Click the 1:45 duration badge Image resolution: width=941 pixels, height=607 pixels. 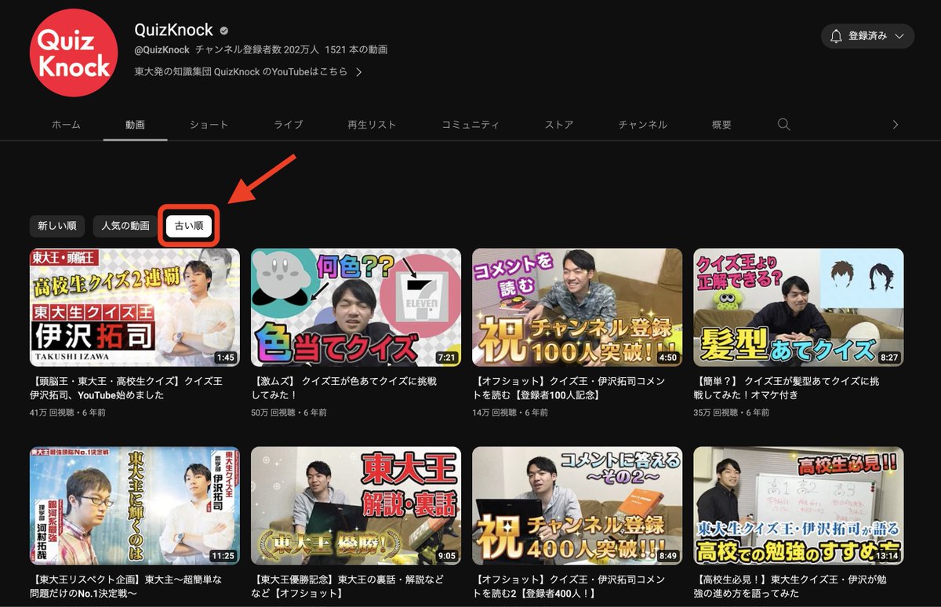[225, 358]
